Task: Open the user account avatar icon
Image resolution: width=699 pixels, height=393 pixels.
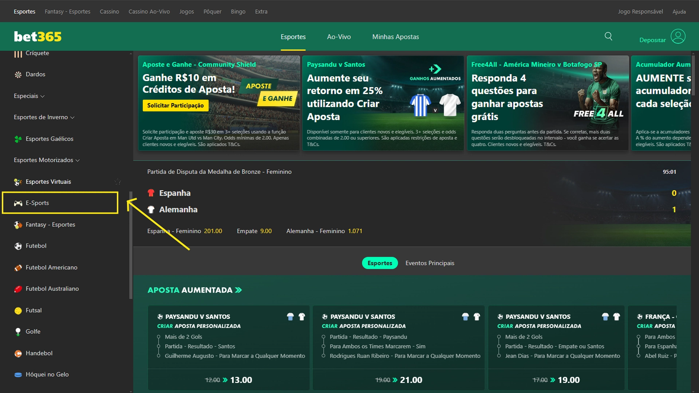Action: 678,36
